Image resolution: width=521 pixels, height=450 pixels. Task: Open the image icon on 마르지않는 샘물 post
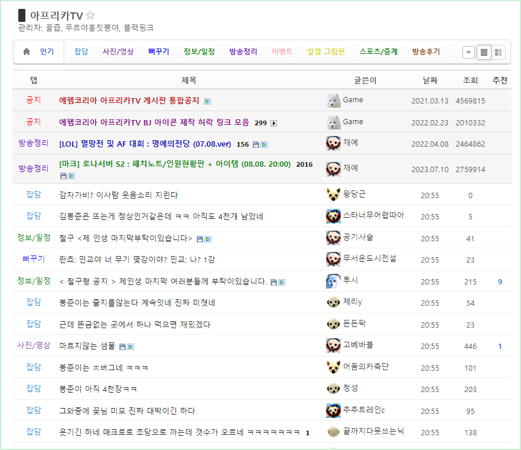point(130,347)
